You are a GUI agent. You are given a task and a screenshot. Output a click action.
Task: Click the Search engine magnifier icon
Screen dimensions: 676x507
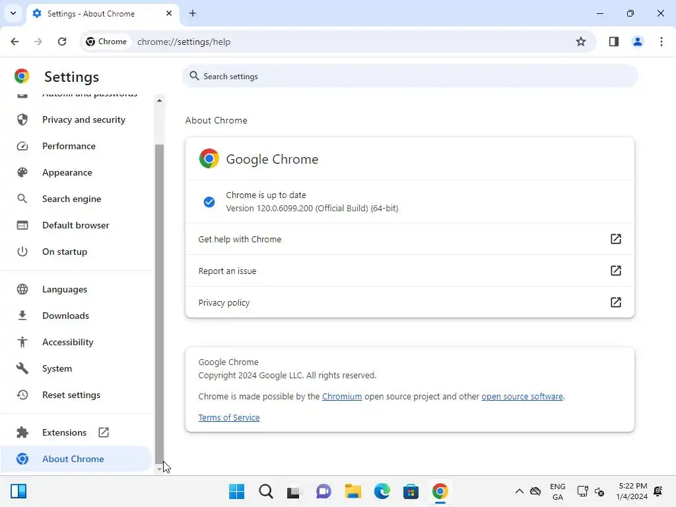22,199
